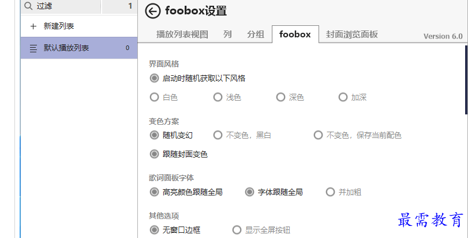Select the 白色 interface style
468x238 pixels.
(x=154, y=97)
